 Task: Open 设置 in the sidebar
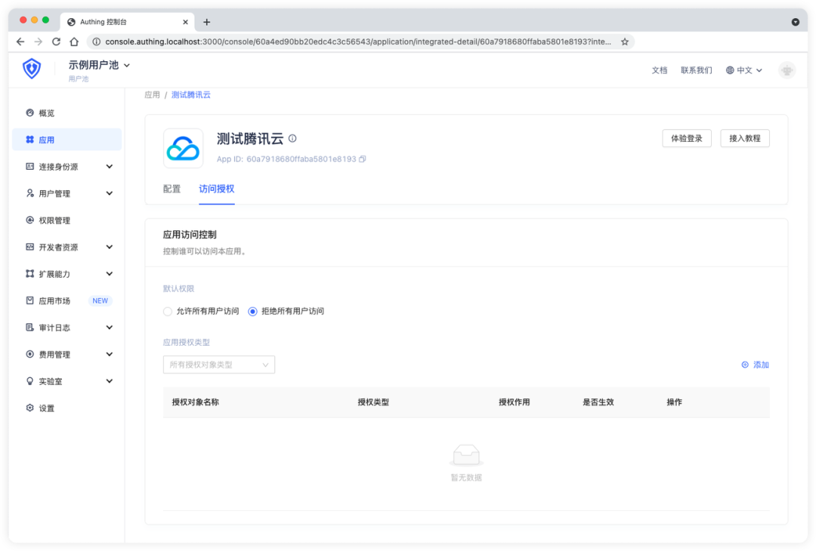tap(66, 408)
